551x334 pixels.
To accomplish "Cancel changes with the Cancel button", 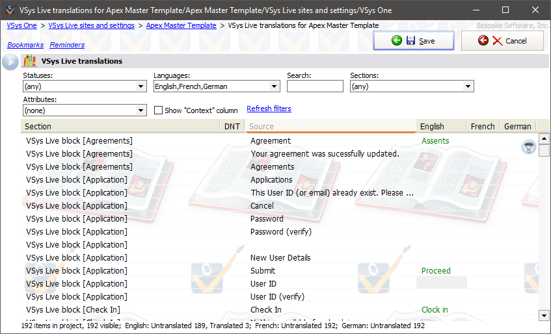I will tap(502, 41).
